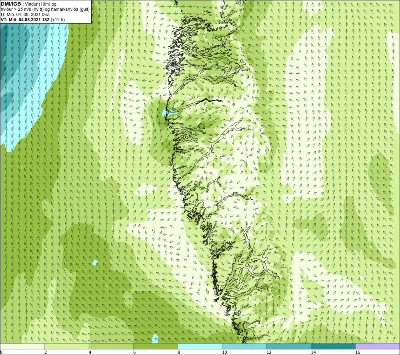Click the 8–10 light cyan scale segment
The width and height of the screenshot is (400, 355).
[200, 347]
